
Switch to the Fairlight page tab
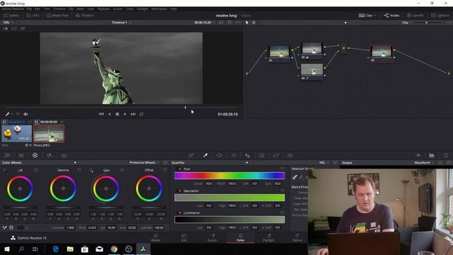pyautogui.click(x=269, y=238)
